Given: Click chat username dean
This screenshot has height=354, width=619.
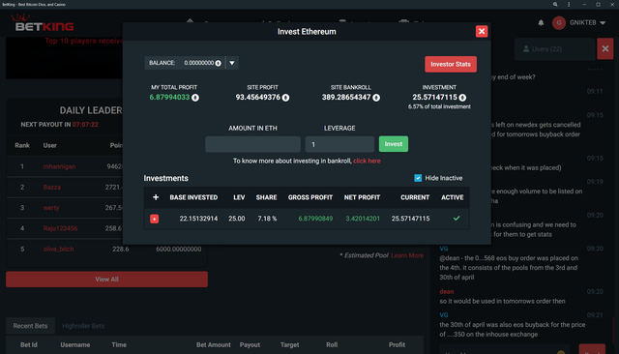Looking at the screenshot, I should pos(447,292).
